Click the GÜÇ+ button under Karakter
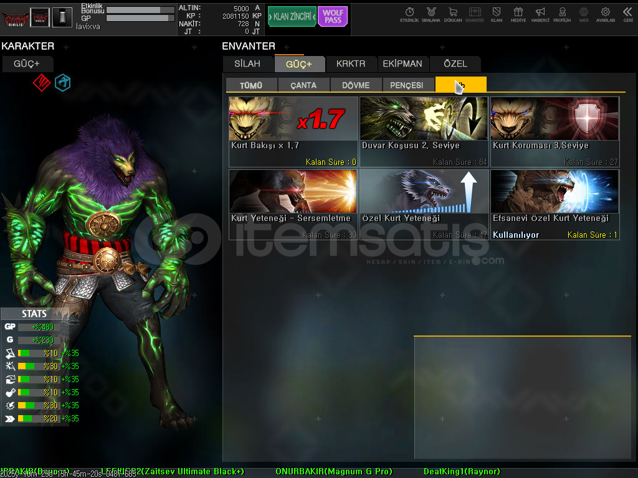 [27, 64]
